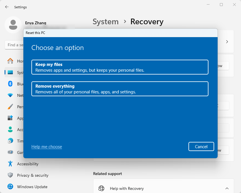Click the back arrow in Settings

tap(7, 7)
